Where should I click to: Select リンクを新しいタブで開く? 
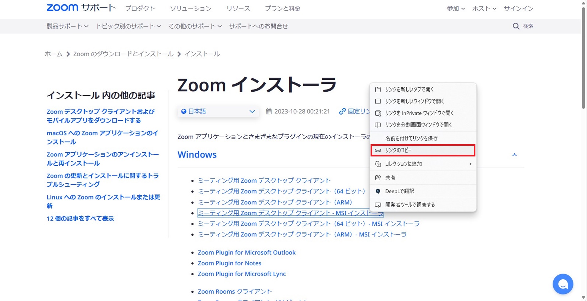(x=423, y=90)
